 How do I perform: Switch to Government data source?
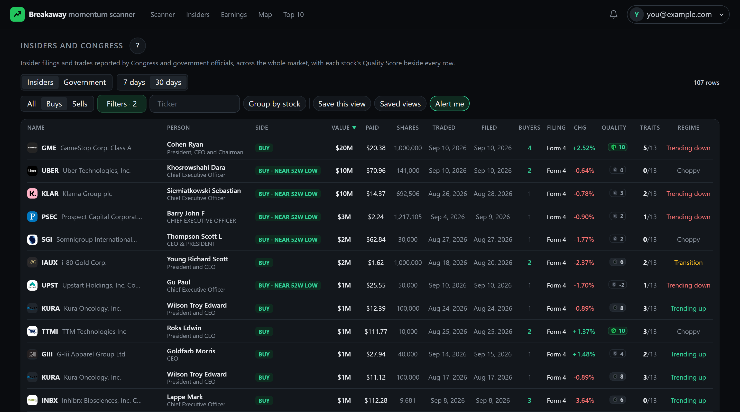pyautogui.click(x=85, y=82)
